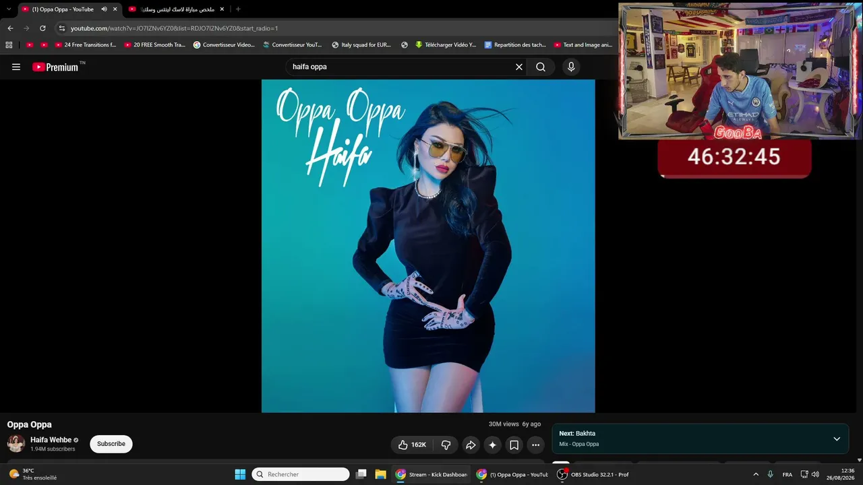Open the tab search dropdown arrow
The width and height of the screenshot is (863, 485).
(9, 9)
